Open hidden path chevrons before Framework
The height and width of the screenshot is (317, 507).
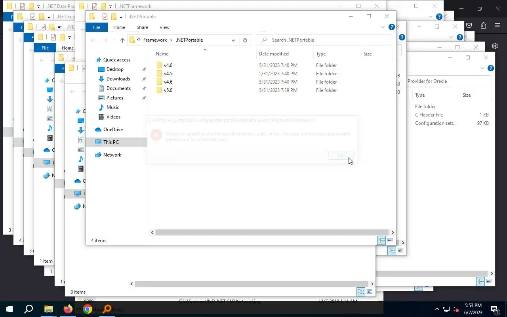(139, 40)
